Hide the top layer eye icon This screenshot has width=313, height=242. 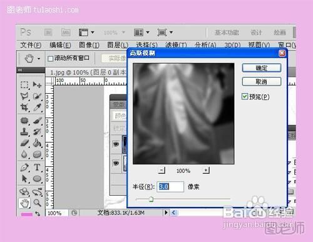[x=116, y=144]
